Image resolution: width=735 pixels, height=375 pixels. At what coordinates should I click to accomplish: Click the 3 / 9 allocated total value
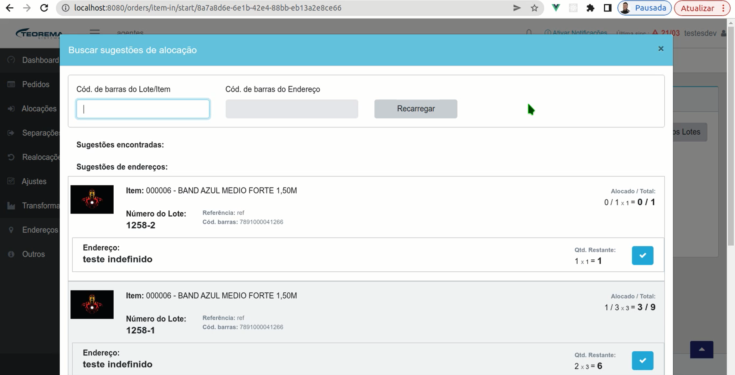click(x=646, y=307)
